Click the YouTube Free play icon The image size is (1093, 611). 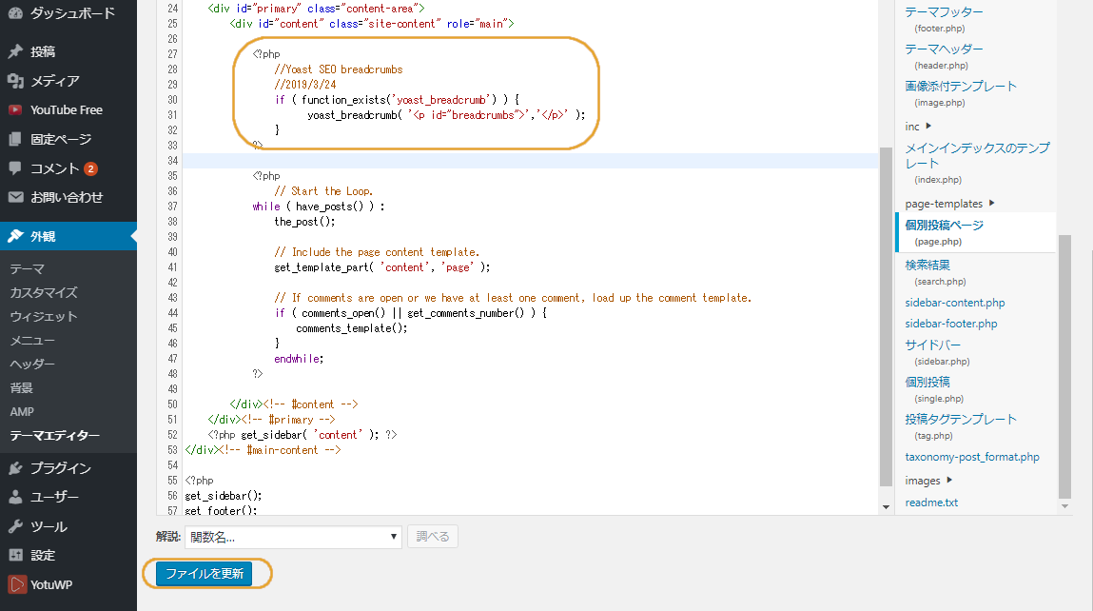click(x=15, y=109)
